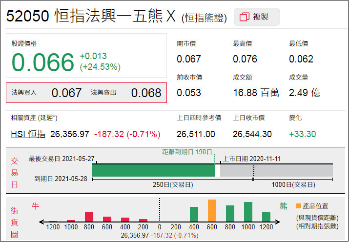Click the orange product-position bar at 600
The image size is (349, 242).
coord(212,210)
